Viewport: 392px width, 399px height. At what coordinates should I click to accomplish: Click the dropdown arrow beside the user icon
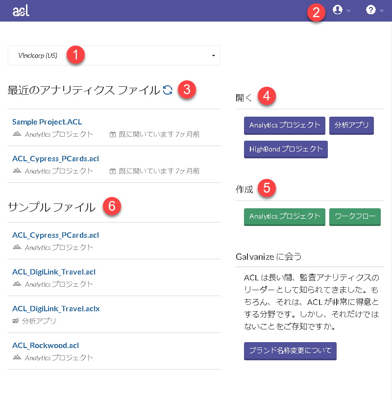pos(348,11)
